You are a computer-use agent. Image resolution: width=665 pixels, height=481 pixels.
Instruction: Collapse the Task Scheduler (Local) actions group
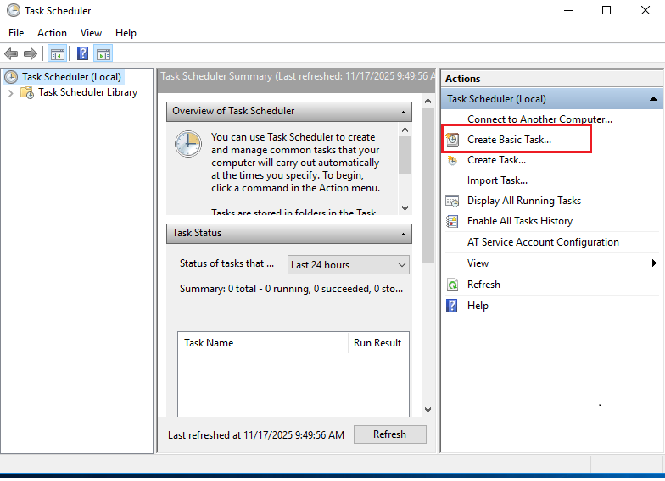click(653, 99)
